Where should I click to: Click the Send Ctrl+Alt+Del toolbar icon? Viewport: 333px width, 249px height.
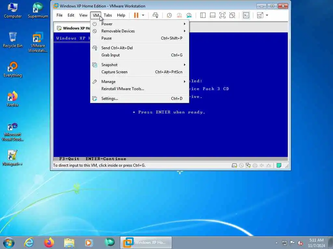(155, 15)
